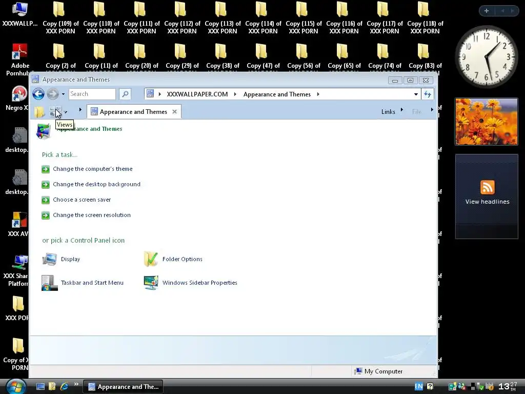Click the control panel icon in address bar
Screen dimensions: 525x394
pyautogui.click(x=150, y=94)
